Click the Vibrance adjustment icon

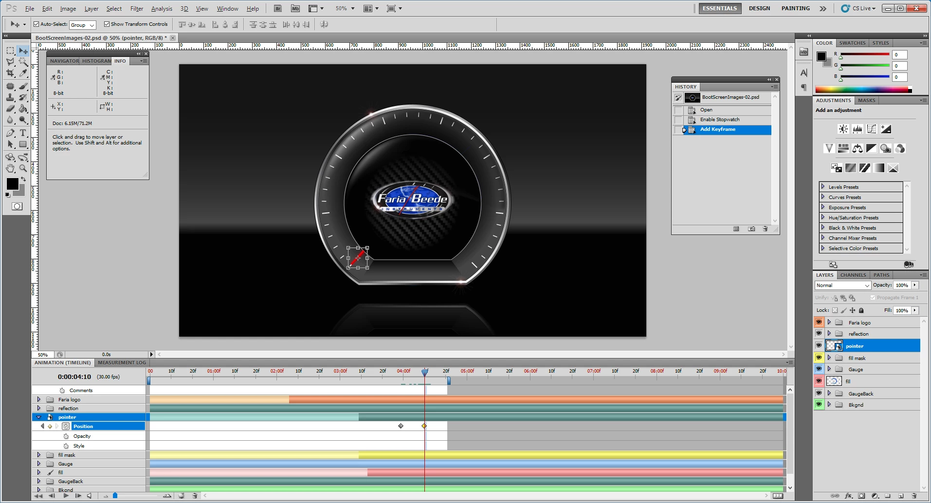pyautogui.click(x=829, y=148)
